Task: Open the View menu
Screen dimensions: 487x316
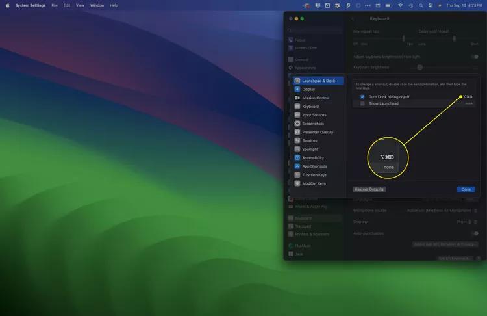Action: tap(80, 5)
